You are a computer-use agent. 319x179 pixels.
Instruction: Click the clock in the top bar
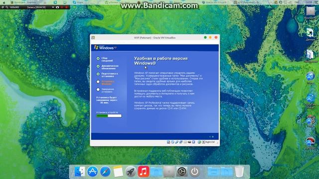pyautogui.click(x=309, y=2)
